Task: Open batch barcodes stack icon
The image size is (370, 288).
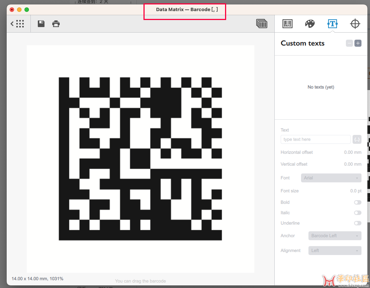Action: click(x=262, y=24)
